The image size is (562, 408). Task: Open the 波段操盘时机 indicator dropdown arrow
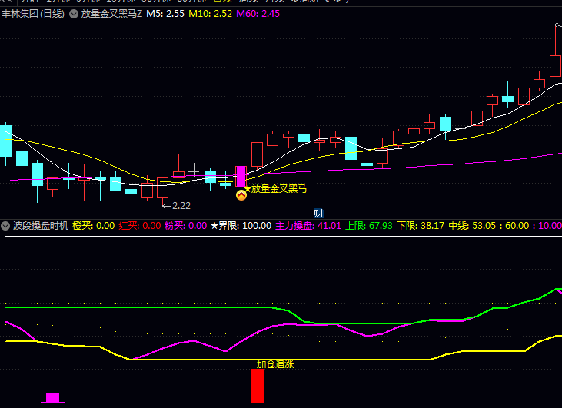[x=6, y=226]
